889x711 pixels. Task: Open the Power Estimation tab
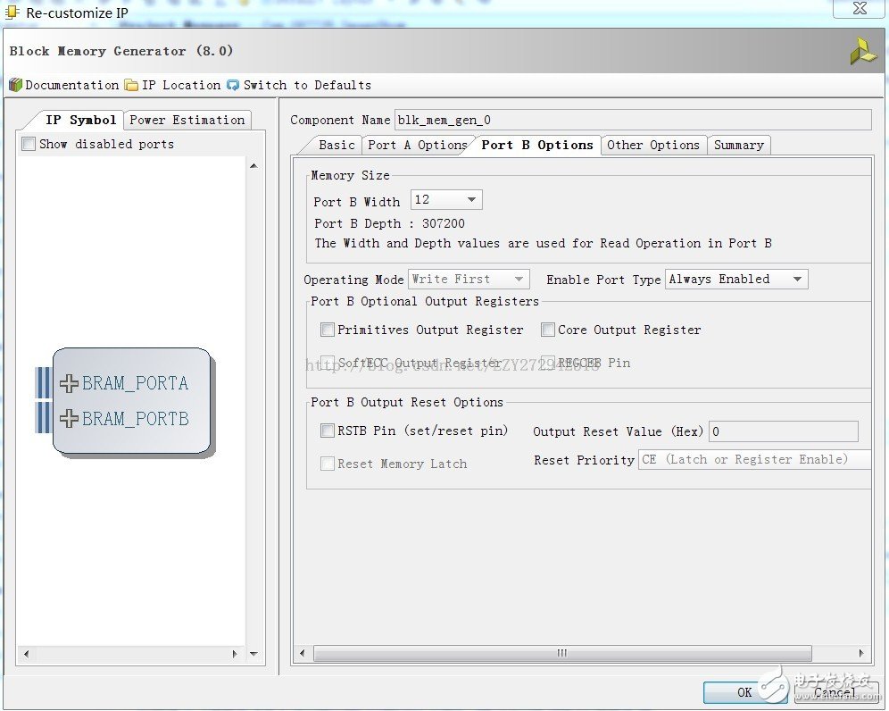pos(187,120)
